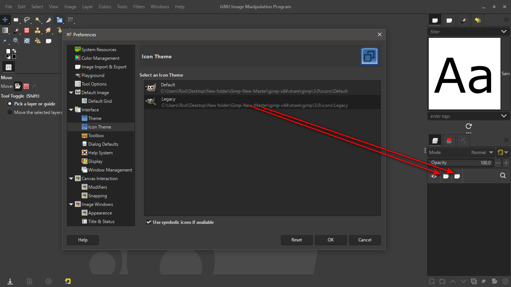Click the OK button in Preferences
Screen dimensions: 511x287
click(x=331, y=240)
